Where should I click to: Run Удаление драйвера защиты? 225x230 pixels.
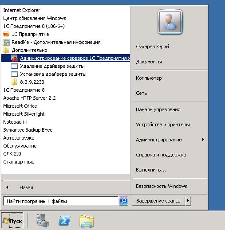[48, 66]
